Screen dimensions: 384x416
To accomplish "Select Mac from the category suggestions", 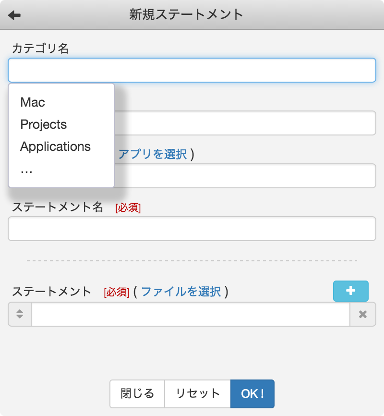I will (33, 102).
